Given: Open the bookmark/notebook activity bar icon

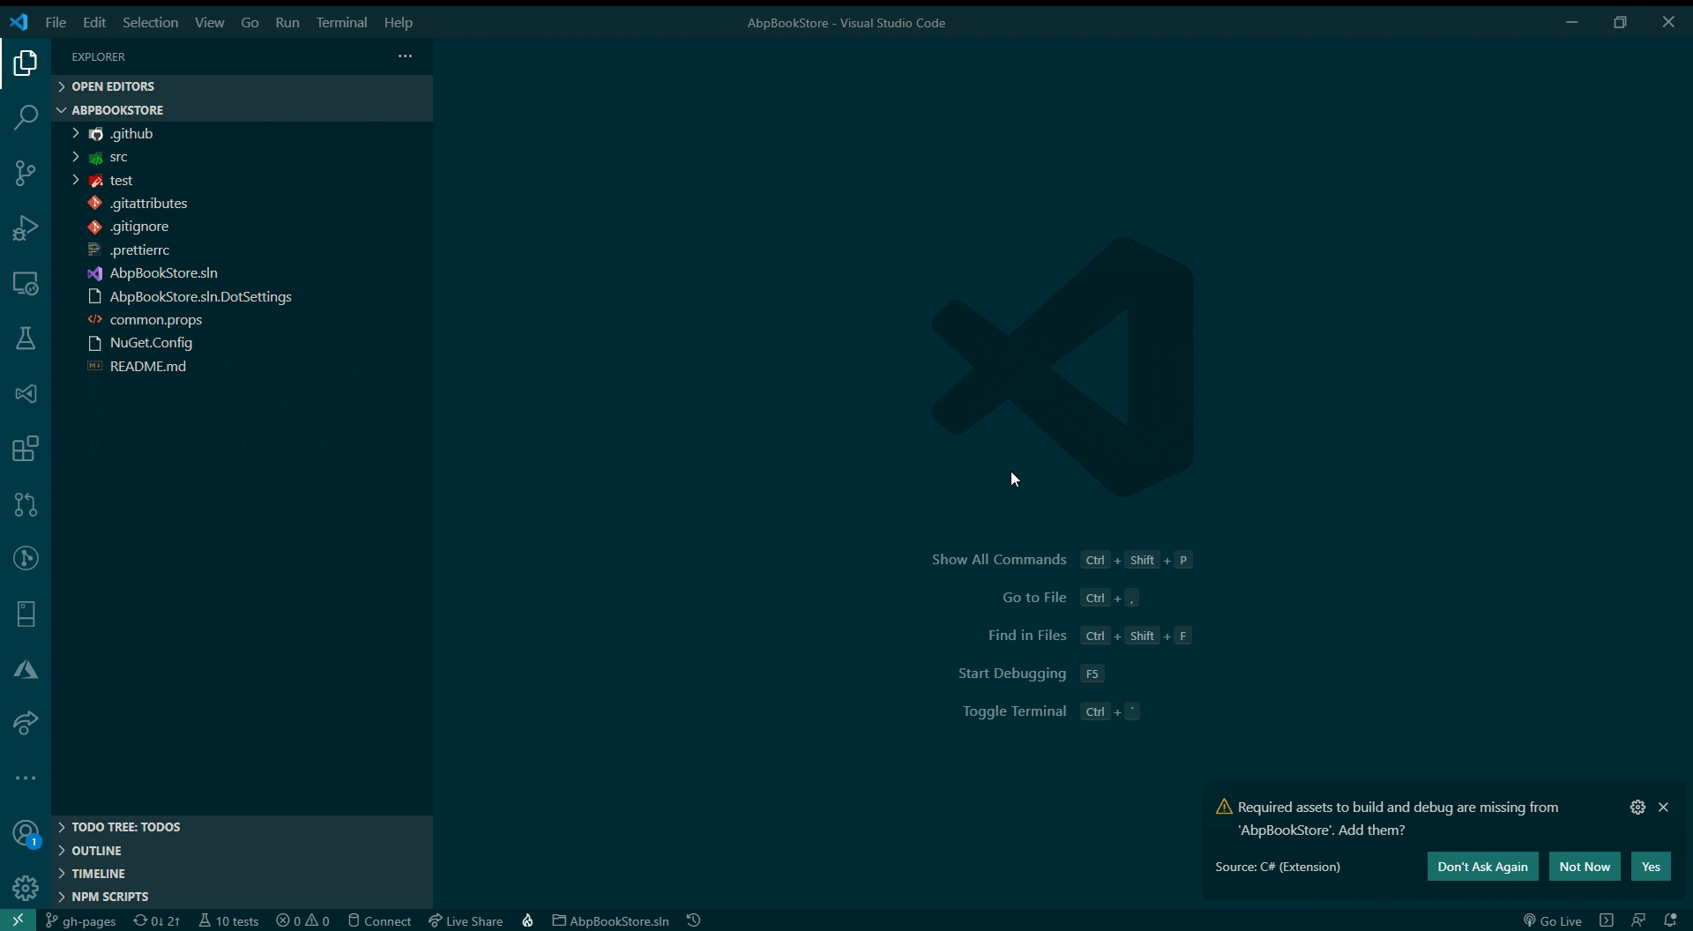Looking at the screenshot, I should tap(26, 614).
